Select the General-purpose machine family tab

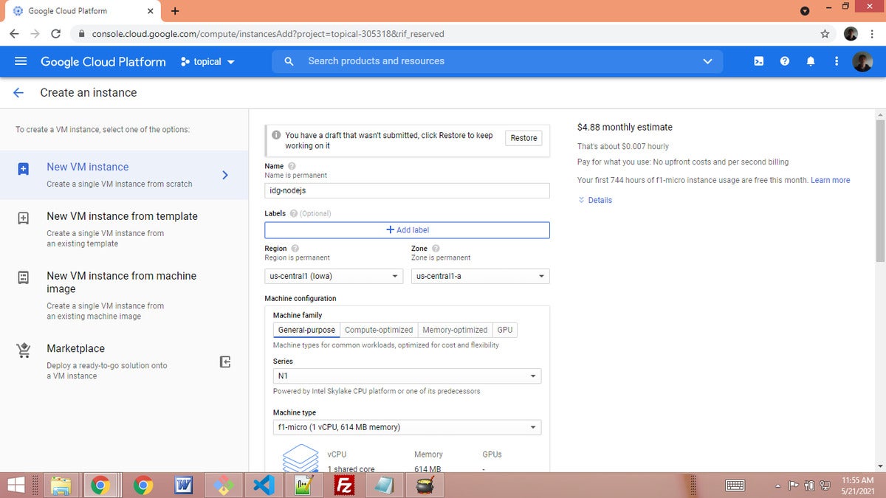(x=306, y=330)
